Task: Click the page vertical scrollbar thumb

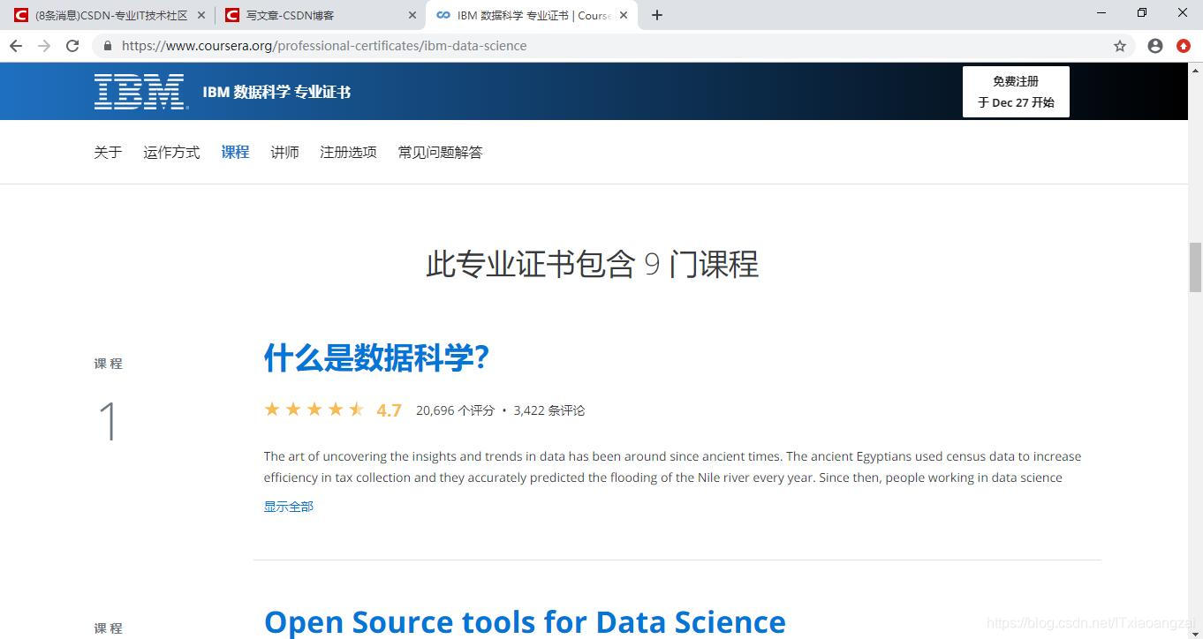Action: [1195, 267]
